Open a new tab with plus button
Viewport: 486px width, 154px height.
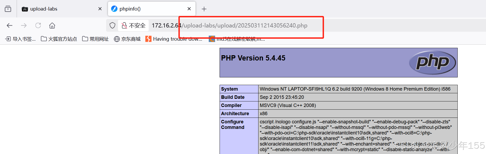pyautogui.click(x=204, y=9)
